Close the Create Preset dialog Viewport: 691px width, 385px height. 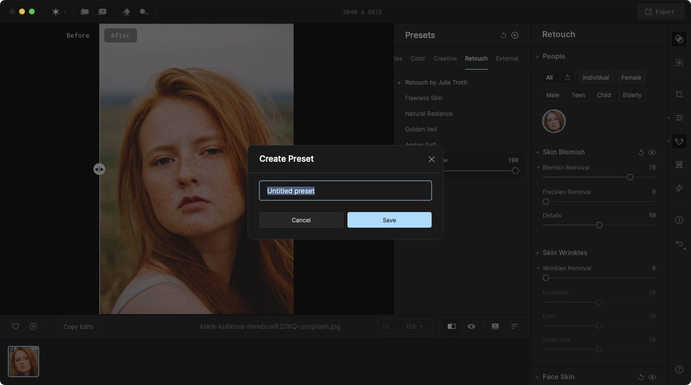[x=432, y=159]
